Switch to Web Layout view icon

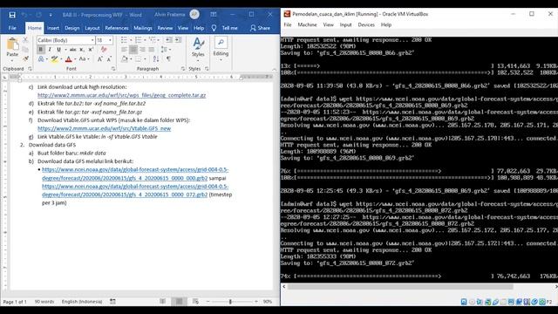pos(195,302)
